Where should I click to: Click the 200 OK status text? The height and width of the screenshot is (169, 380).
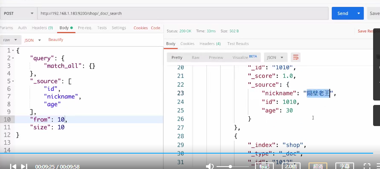[x=185, y=31]
